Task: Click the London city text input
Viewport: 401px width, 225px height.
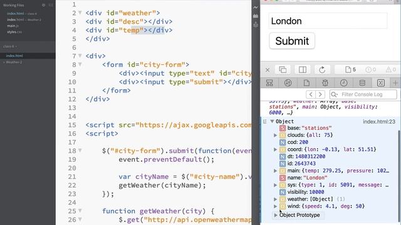Action: click(328, 21)
